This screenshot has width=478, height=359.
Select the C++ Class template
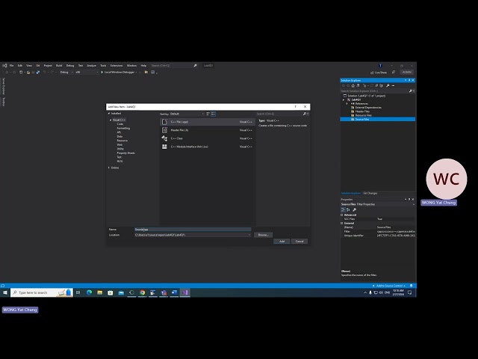208,138
